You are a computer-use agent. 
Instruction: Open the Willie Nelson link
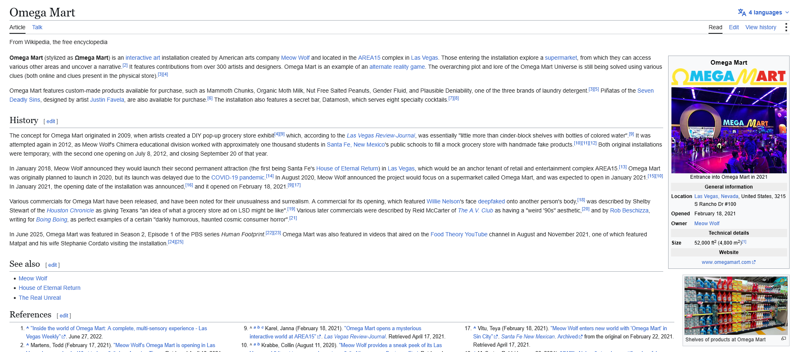tap(443, 201)
